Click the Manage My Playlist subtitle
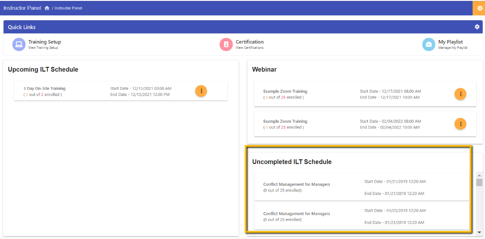The width and height of the screenshot is (485, 239). 453,48
